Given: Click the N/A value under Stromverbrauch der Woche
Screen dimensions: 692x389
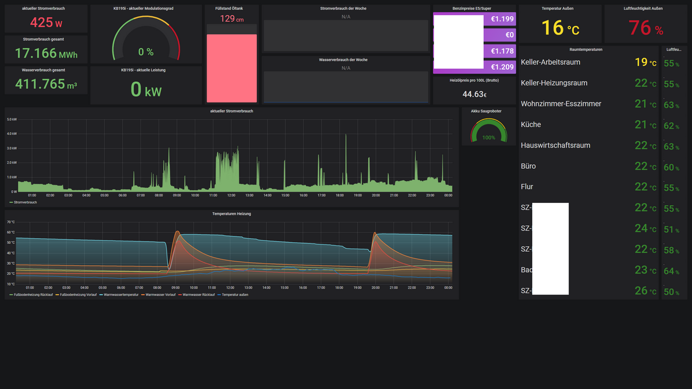Looking at the screenshot, I should coord(346,17).
